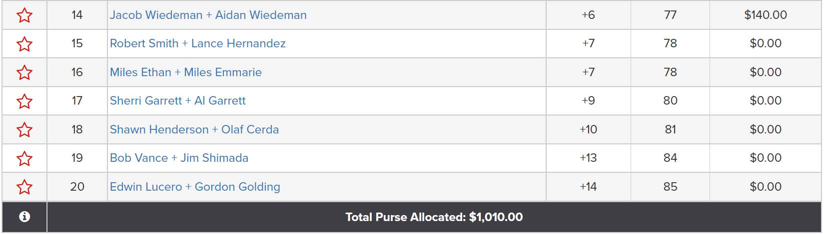Select Sherri Garrett + Al Garrett team link
The height and width of the screenshot is (234, 824).
pyautogui.click(x=178, y=101)
